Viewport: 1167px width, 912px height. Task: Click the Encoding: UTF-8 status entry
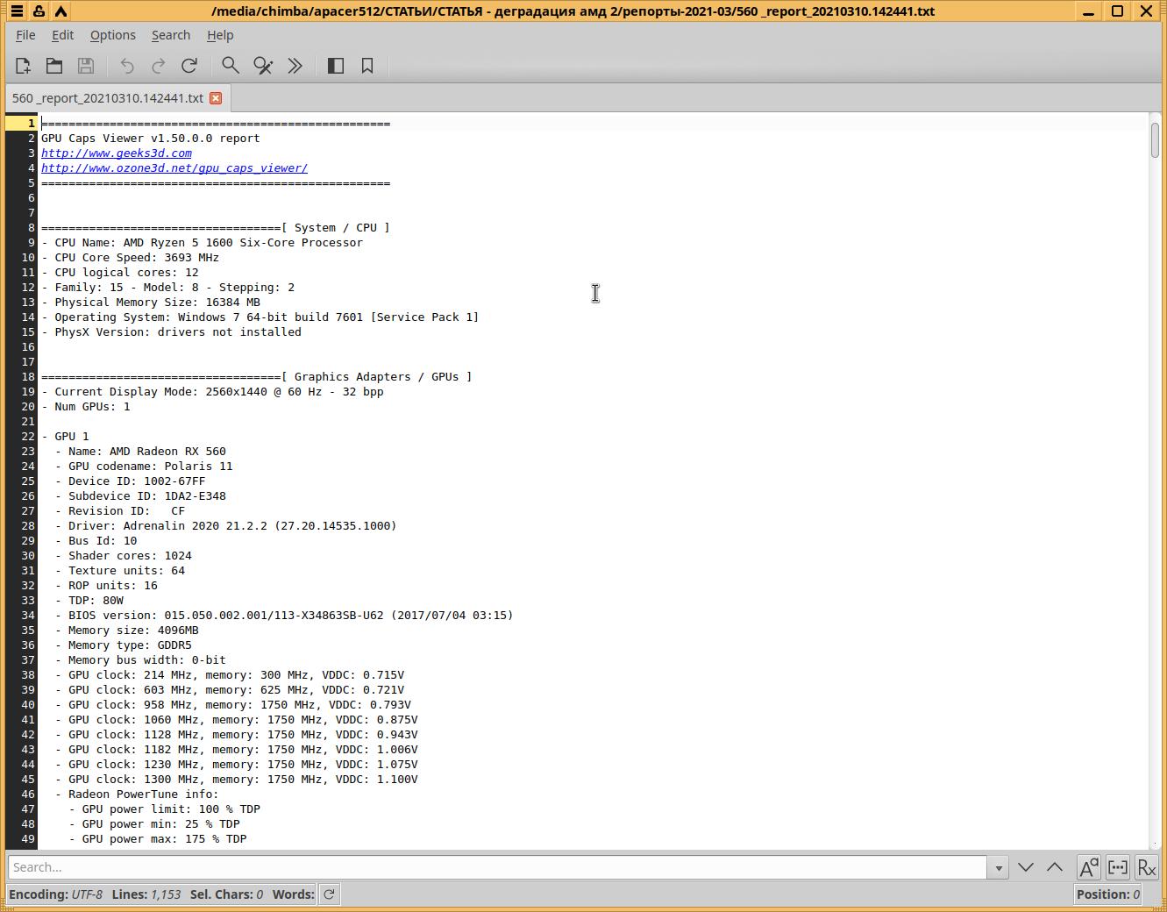[x=55, y=894]
